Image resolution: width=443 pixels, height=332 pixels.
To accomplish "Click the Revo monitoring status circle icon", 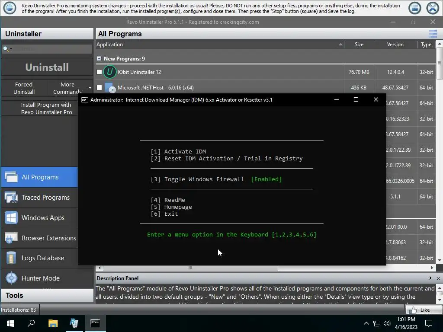I will coord(10,8).
